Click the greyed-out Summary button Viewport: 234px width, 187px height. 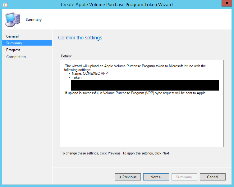click(184, 177)
